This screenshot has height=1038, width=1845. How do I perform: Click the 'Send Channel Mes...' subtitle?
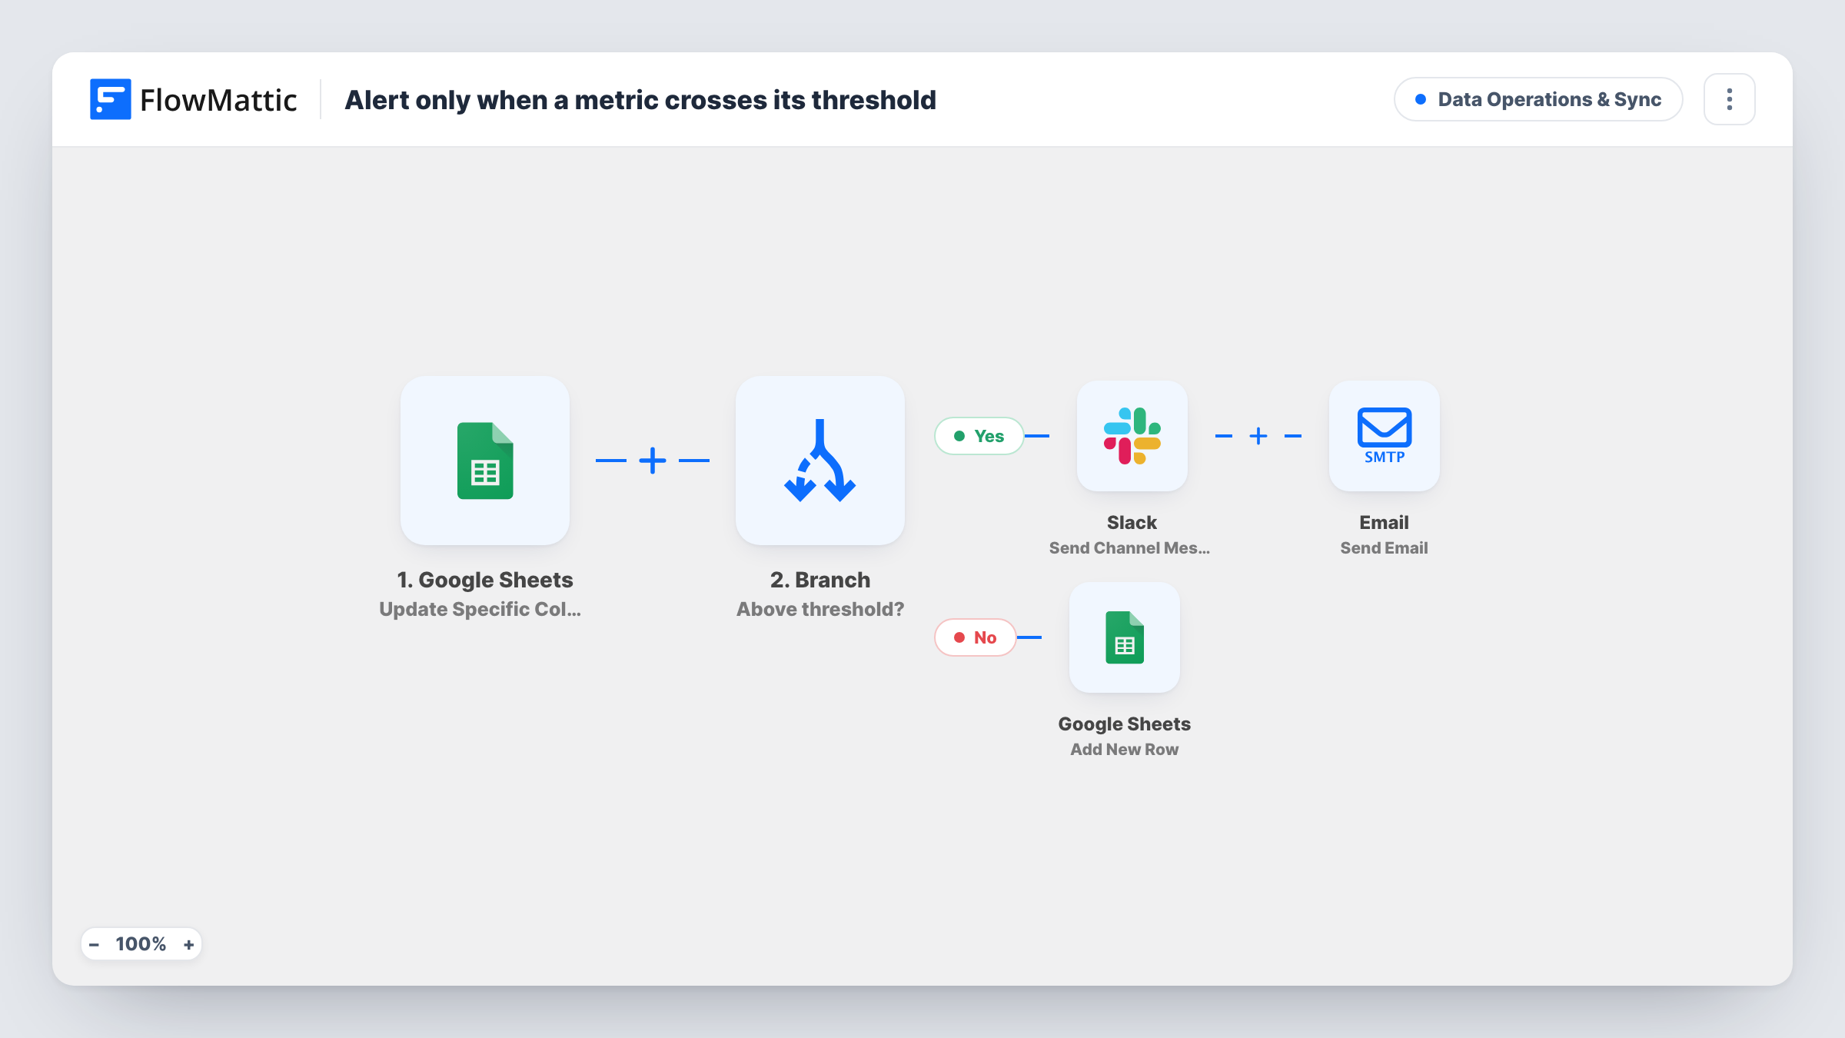(x=1129, y=548)
